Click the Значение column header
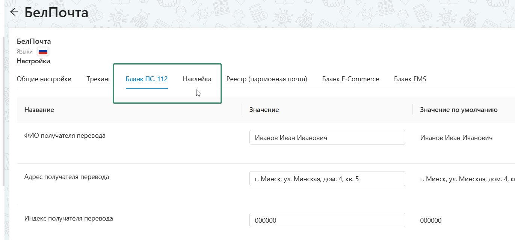Screen dimensions: 515x240 point(264,110)
